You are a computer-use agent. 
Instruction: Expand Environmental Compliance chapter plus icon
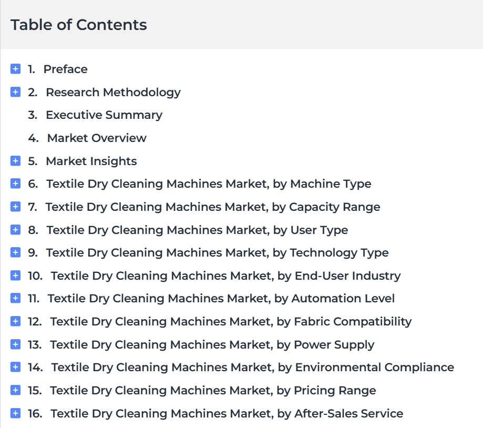click(15, 367)
